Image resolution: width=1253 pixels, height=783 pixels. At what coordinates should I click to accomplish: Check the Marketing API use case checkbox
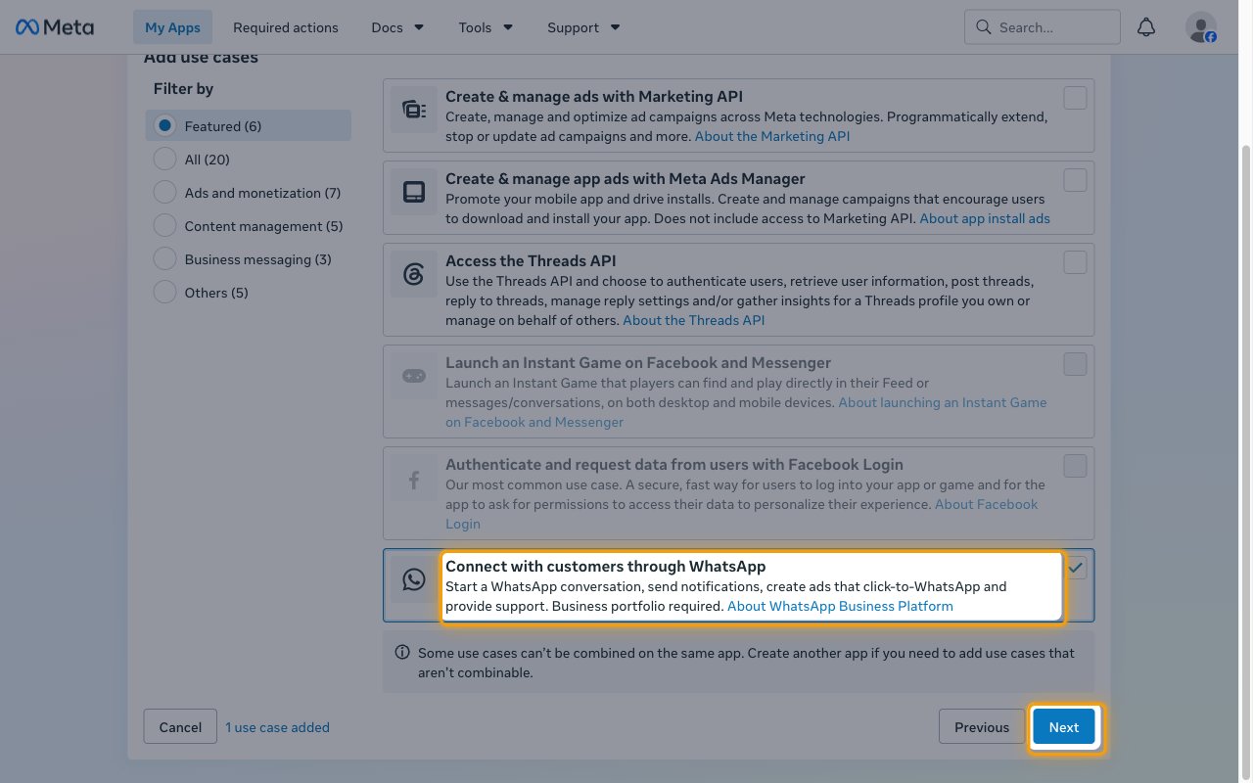[1075, 98]
